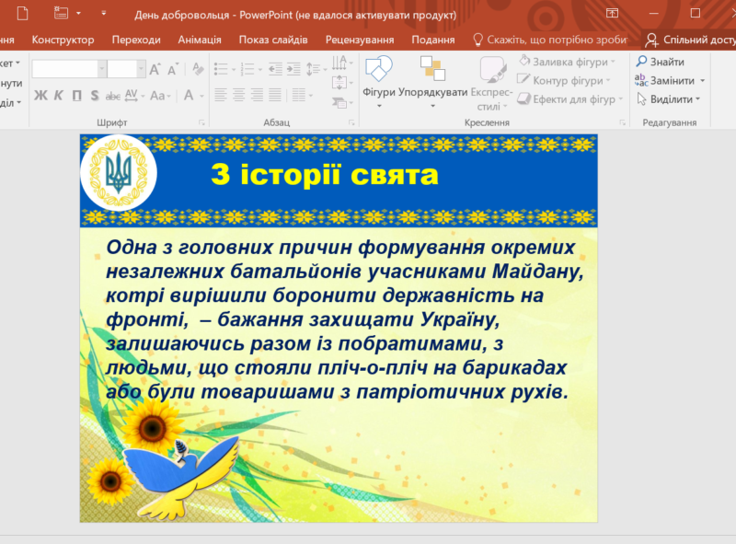Image resolution: width=736 pixels, height=544 pixels.
Task: Toggle bold Ж formatting
Action: (x=40, y=95)
